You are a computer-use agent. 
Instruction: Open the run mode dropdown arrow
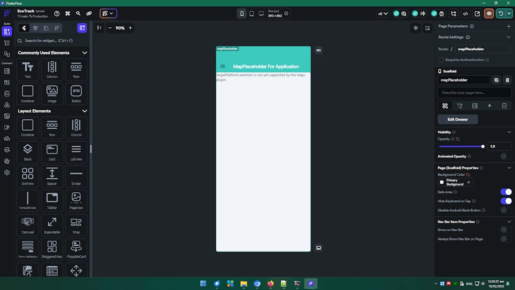pyautogui.click(x=509, y=13)
